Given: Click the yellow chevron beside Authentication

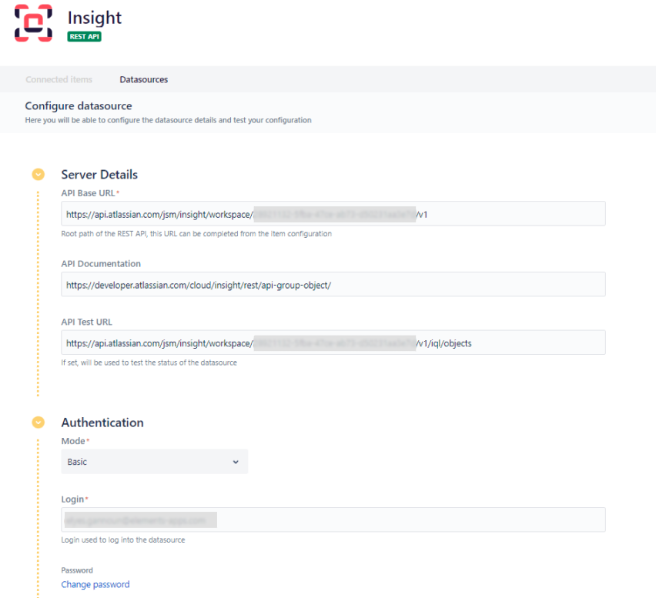Looking at the screenshot, I should click(38, 423).
